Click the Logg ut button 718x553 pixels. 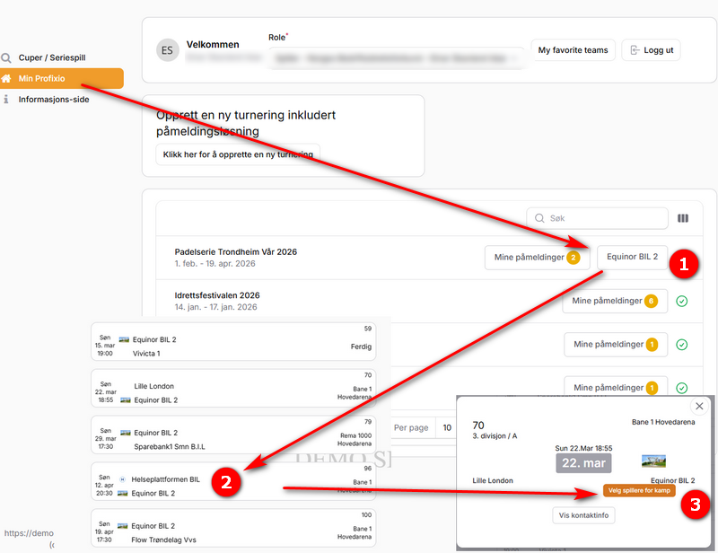[651, 50]
